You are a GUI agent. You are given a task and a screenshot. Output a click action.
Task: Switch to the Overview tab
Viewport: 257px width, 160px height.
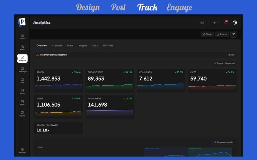41,45
